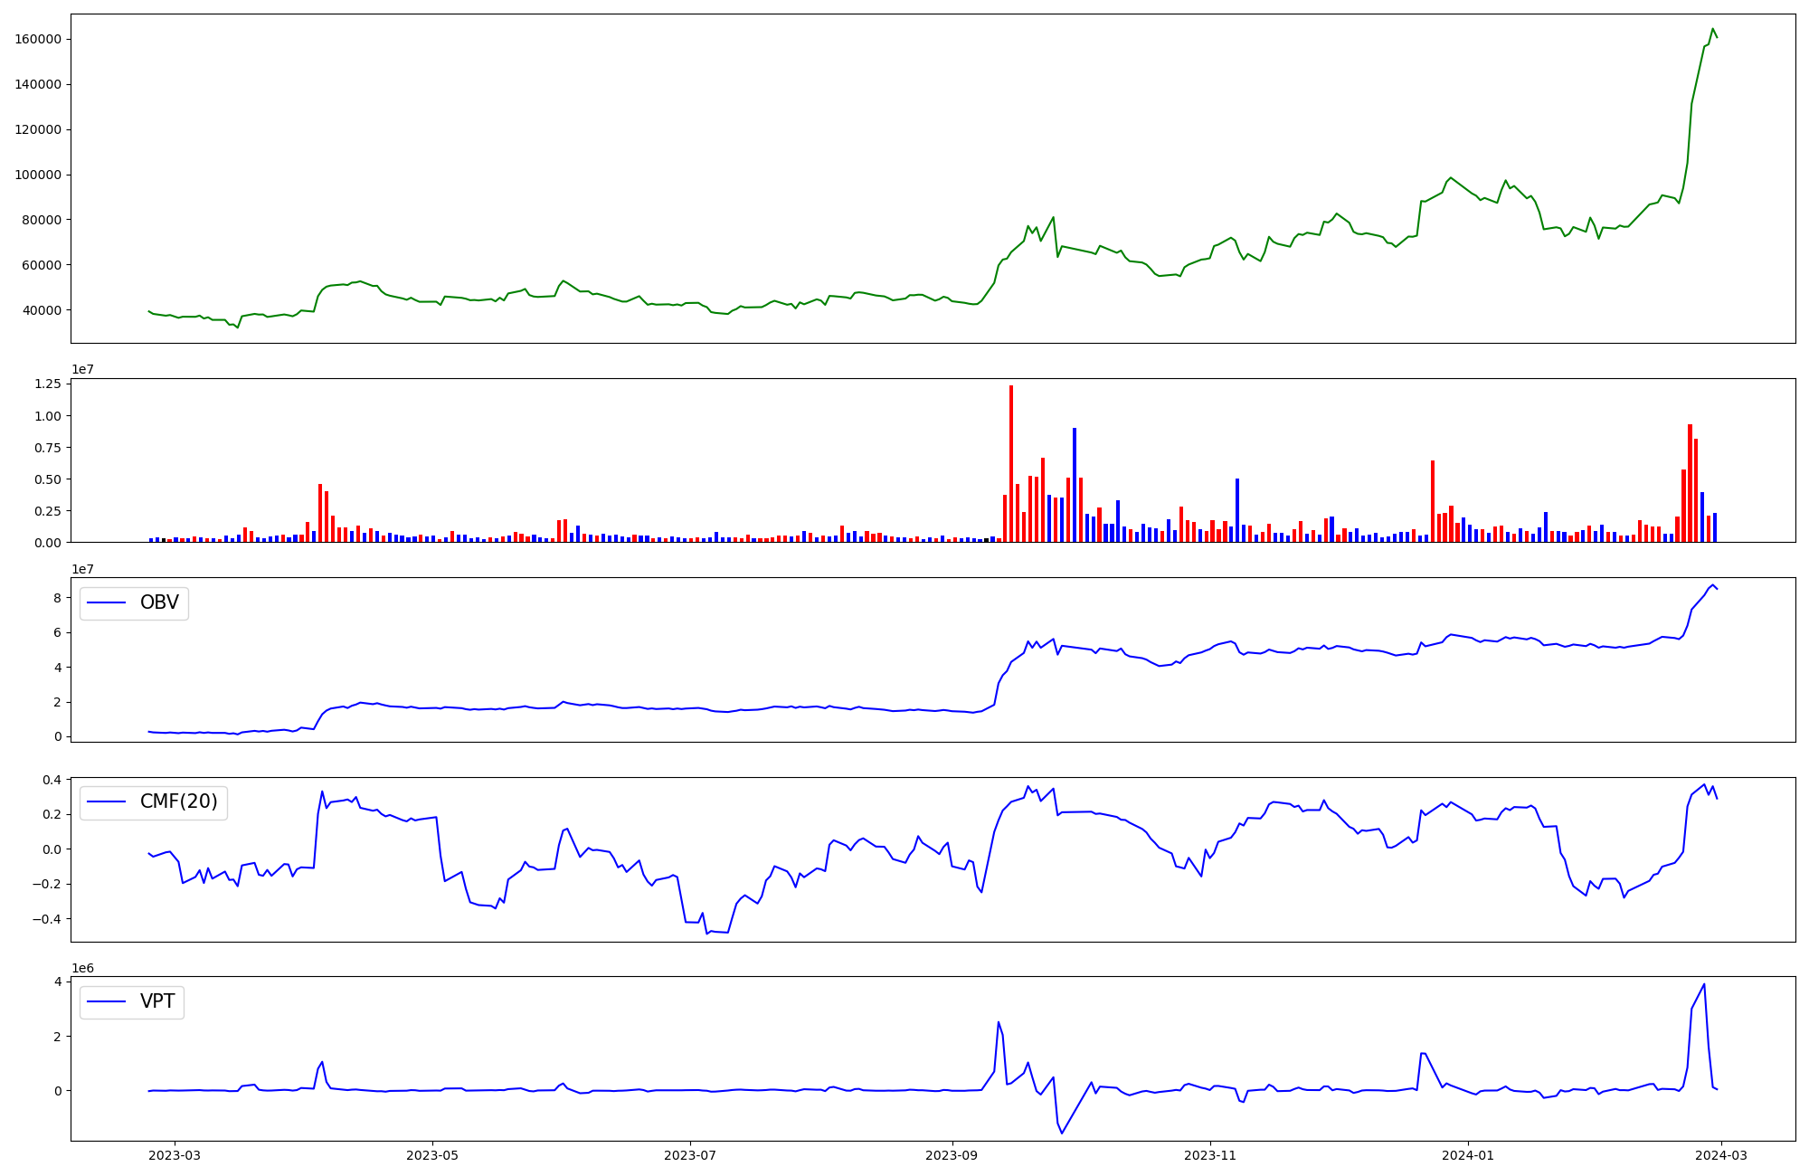The image size is (1809, 1176).
Task: Click the VPT line's lowest dip
Action: point(1062,1133)
